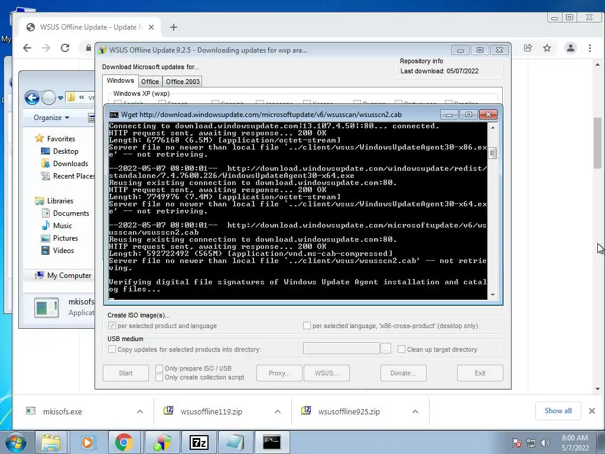
Task: Open Windows Explorer from taskbar
Action: click(51, 442)
